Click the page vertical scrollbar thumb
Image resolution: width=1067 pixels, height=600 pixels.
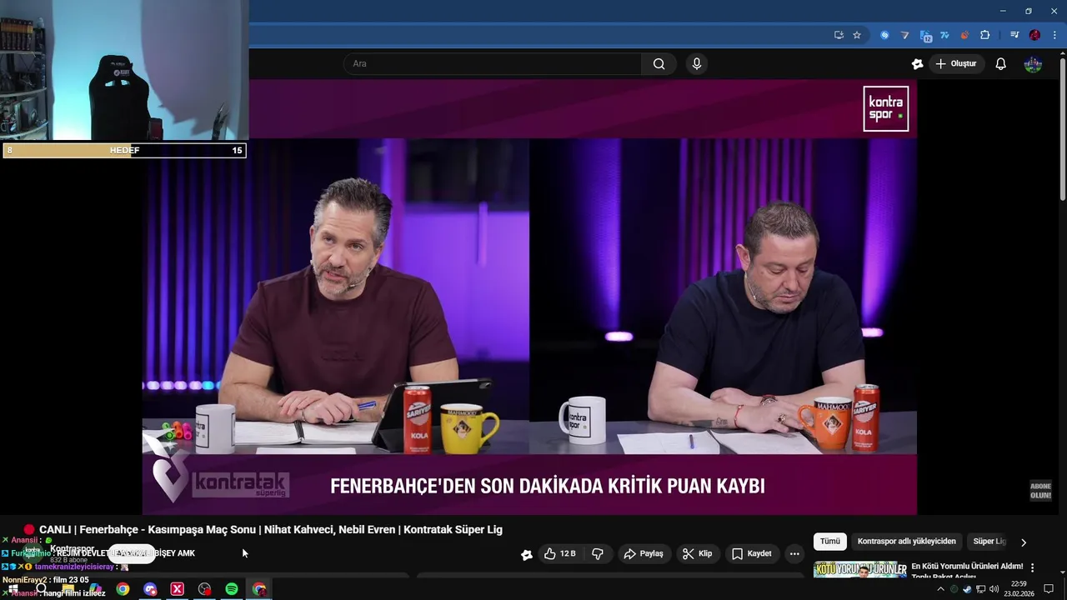coord(1063,129)
